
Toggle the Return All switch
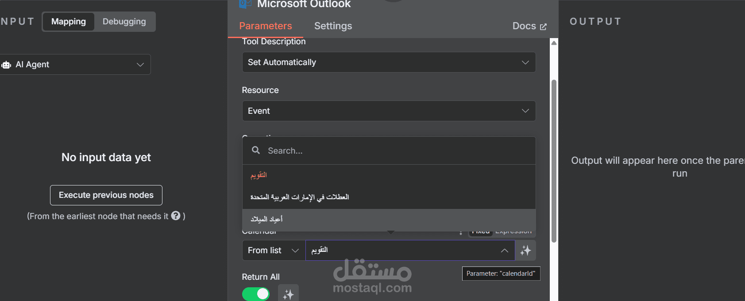click(x=256, y=294)
